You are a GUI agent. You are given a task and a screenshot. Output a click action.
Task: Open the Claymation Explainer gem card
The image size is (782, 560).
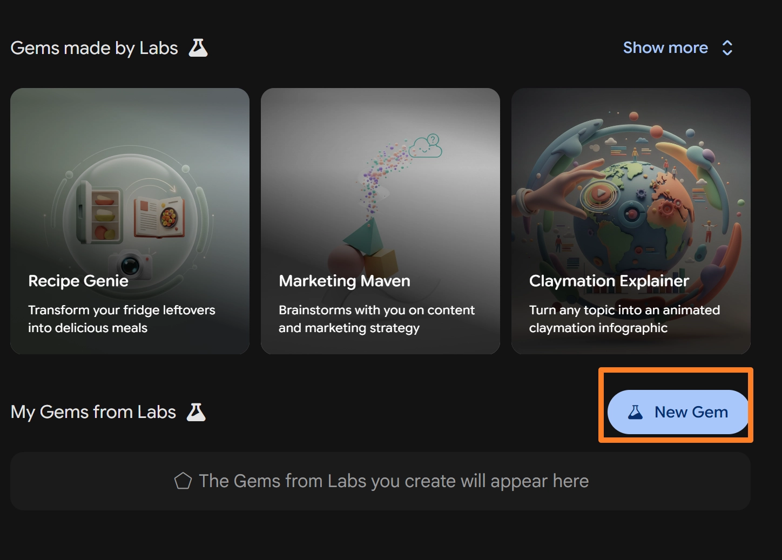(x=631, y=221)
